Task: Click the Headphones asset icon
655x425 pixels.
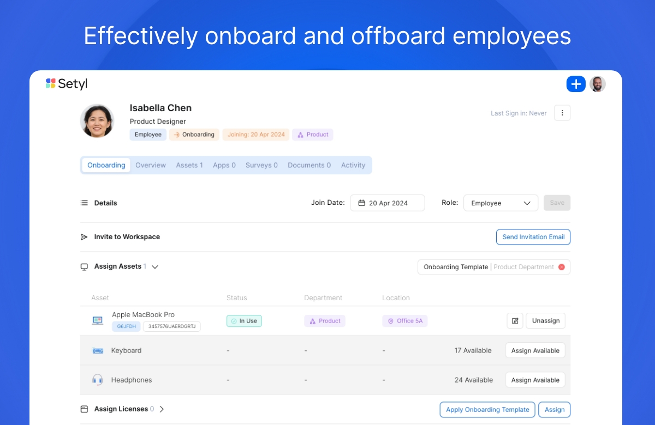Action: (98, 380)
